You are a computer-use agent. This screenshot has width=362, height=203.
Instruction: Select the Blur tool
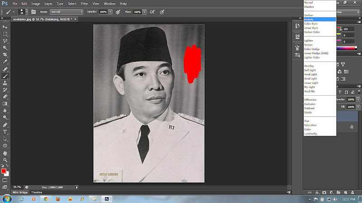click(x=5, y=111)
